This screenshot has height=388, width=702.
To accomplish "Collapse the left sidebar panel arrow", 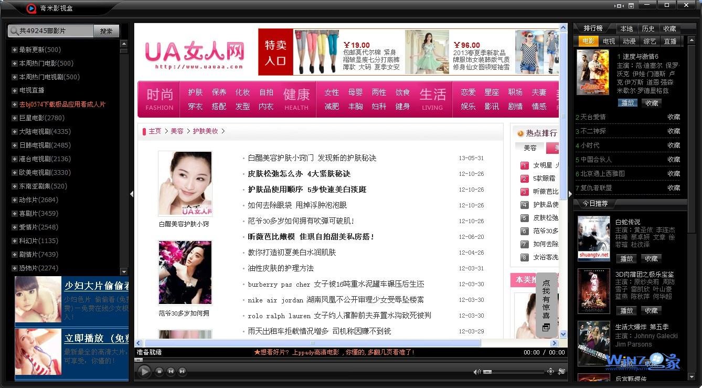I will pyautogui.click(x=131, y=194).
